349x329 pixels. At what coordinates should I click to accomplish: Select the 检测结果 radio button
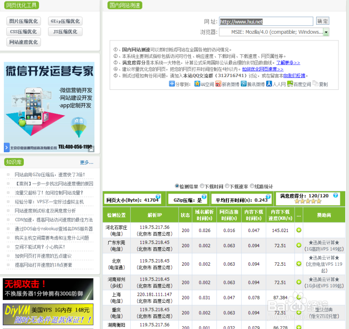(x=177, y=186)
